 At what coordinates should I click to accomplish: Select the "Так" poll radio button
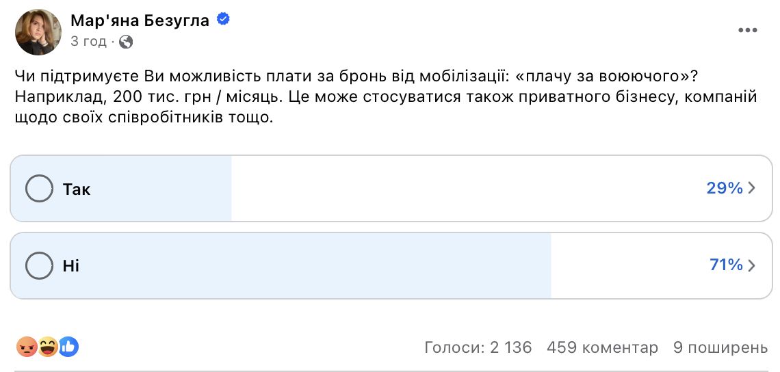(39, 189)
